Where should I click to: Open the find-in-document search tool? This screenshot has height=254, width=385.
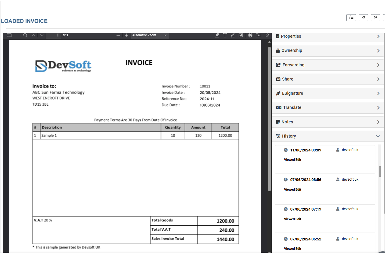tap(25, 35)
